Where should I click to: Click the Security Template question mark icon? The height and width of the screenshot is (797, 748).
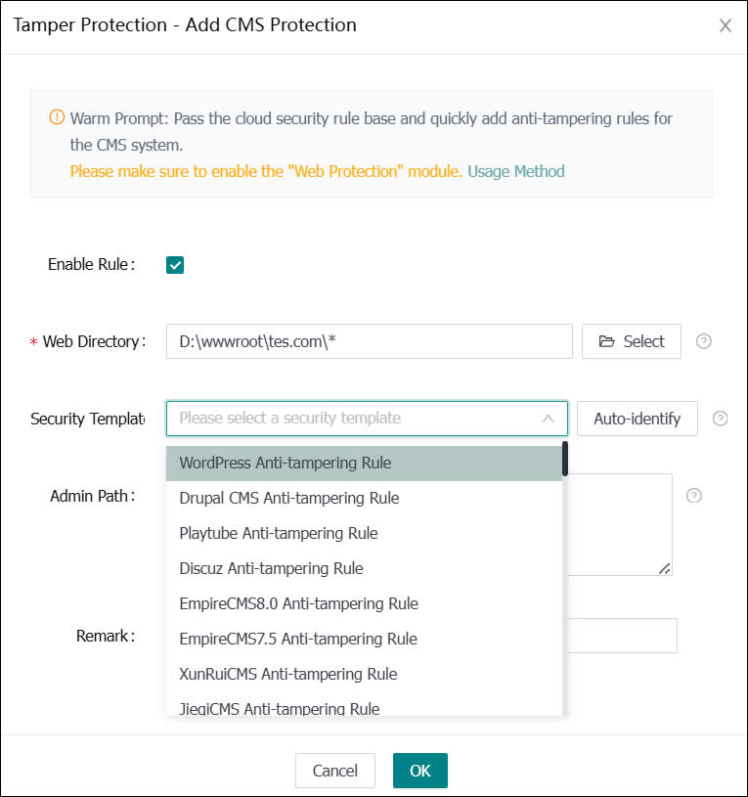click(721, 418)
